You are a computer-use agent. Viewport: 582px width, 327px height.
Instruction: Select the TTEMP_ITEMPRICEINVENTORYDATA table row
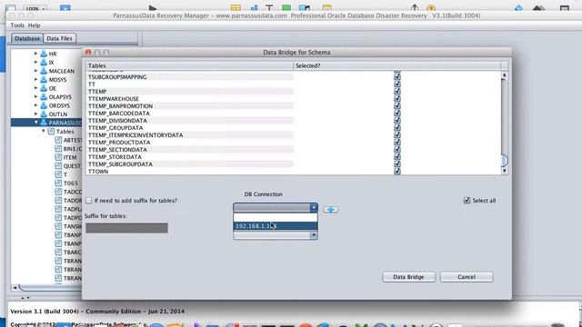coord(190,135)
